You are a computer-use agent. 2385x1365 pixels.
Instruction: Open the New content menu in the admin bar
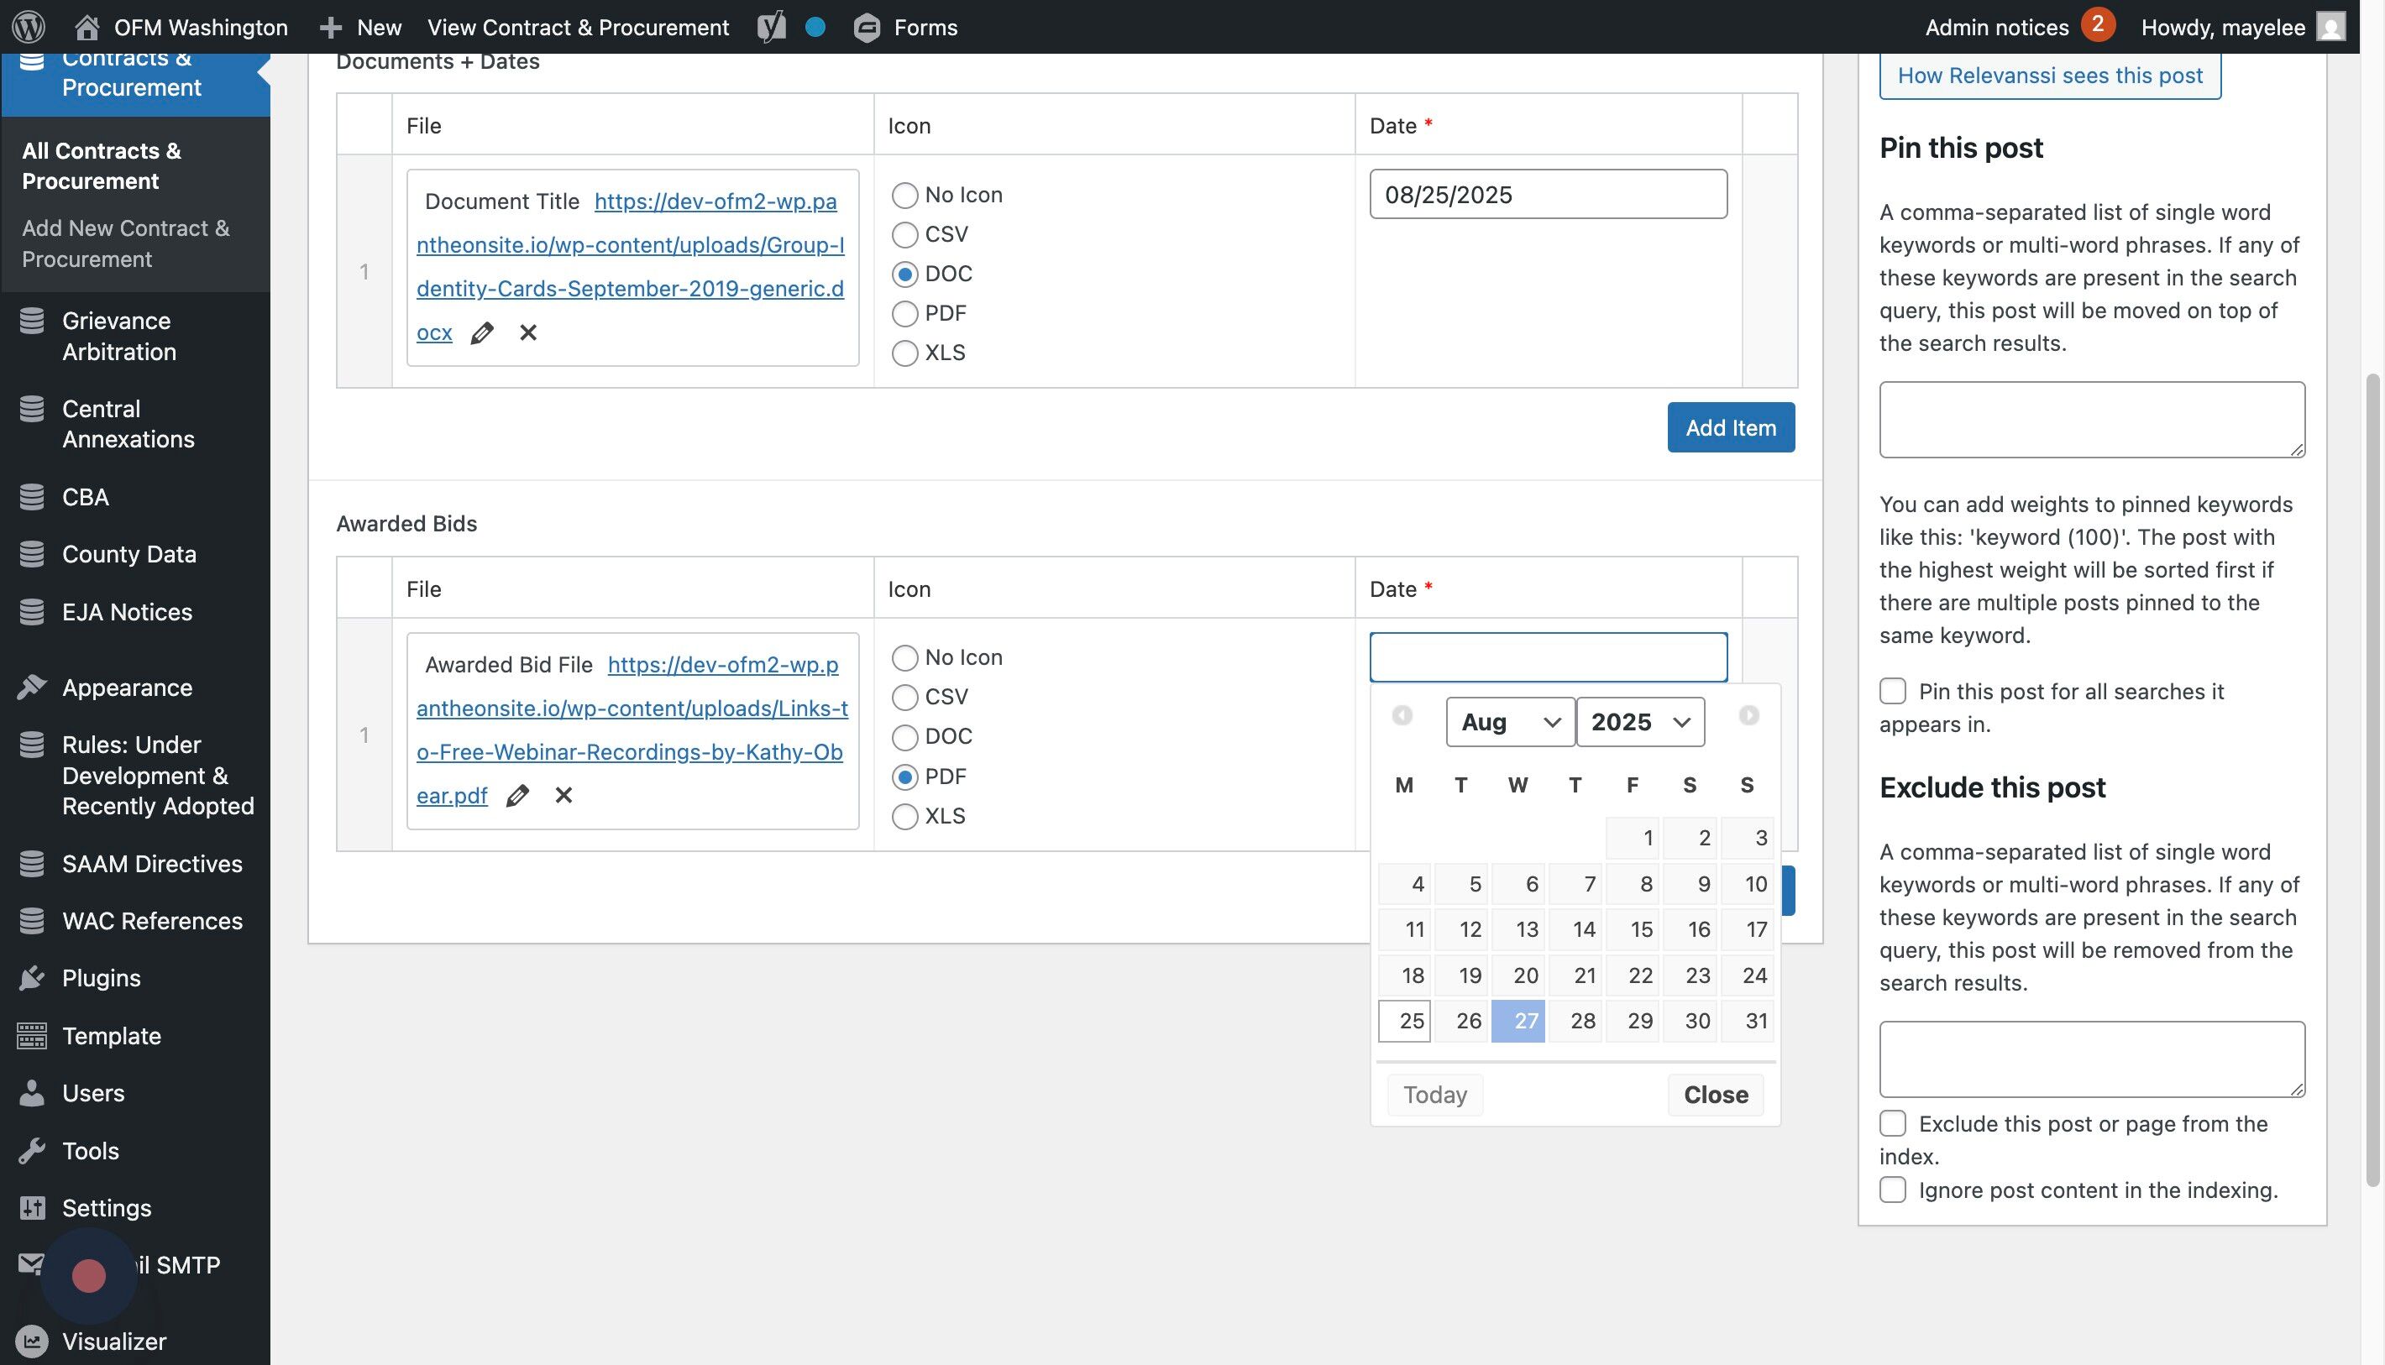pyautogui.click(x=361, y=26)
